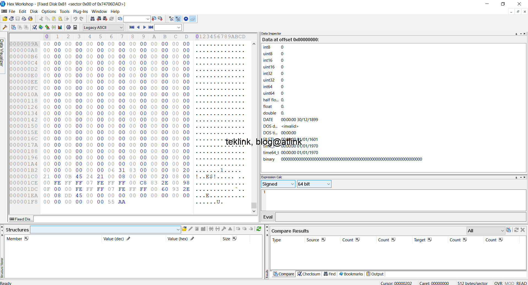Switch to the Bookmarks results tab

tap(351, 274)
